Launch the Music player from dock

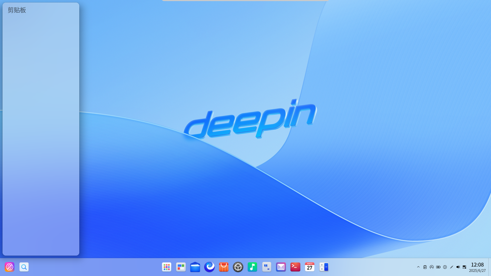252,267
